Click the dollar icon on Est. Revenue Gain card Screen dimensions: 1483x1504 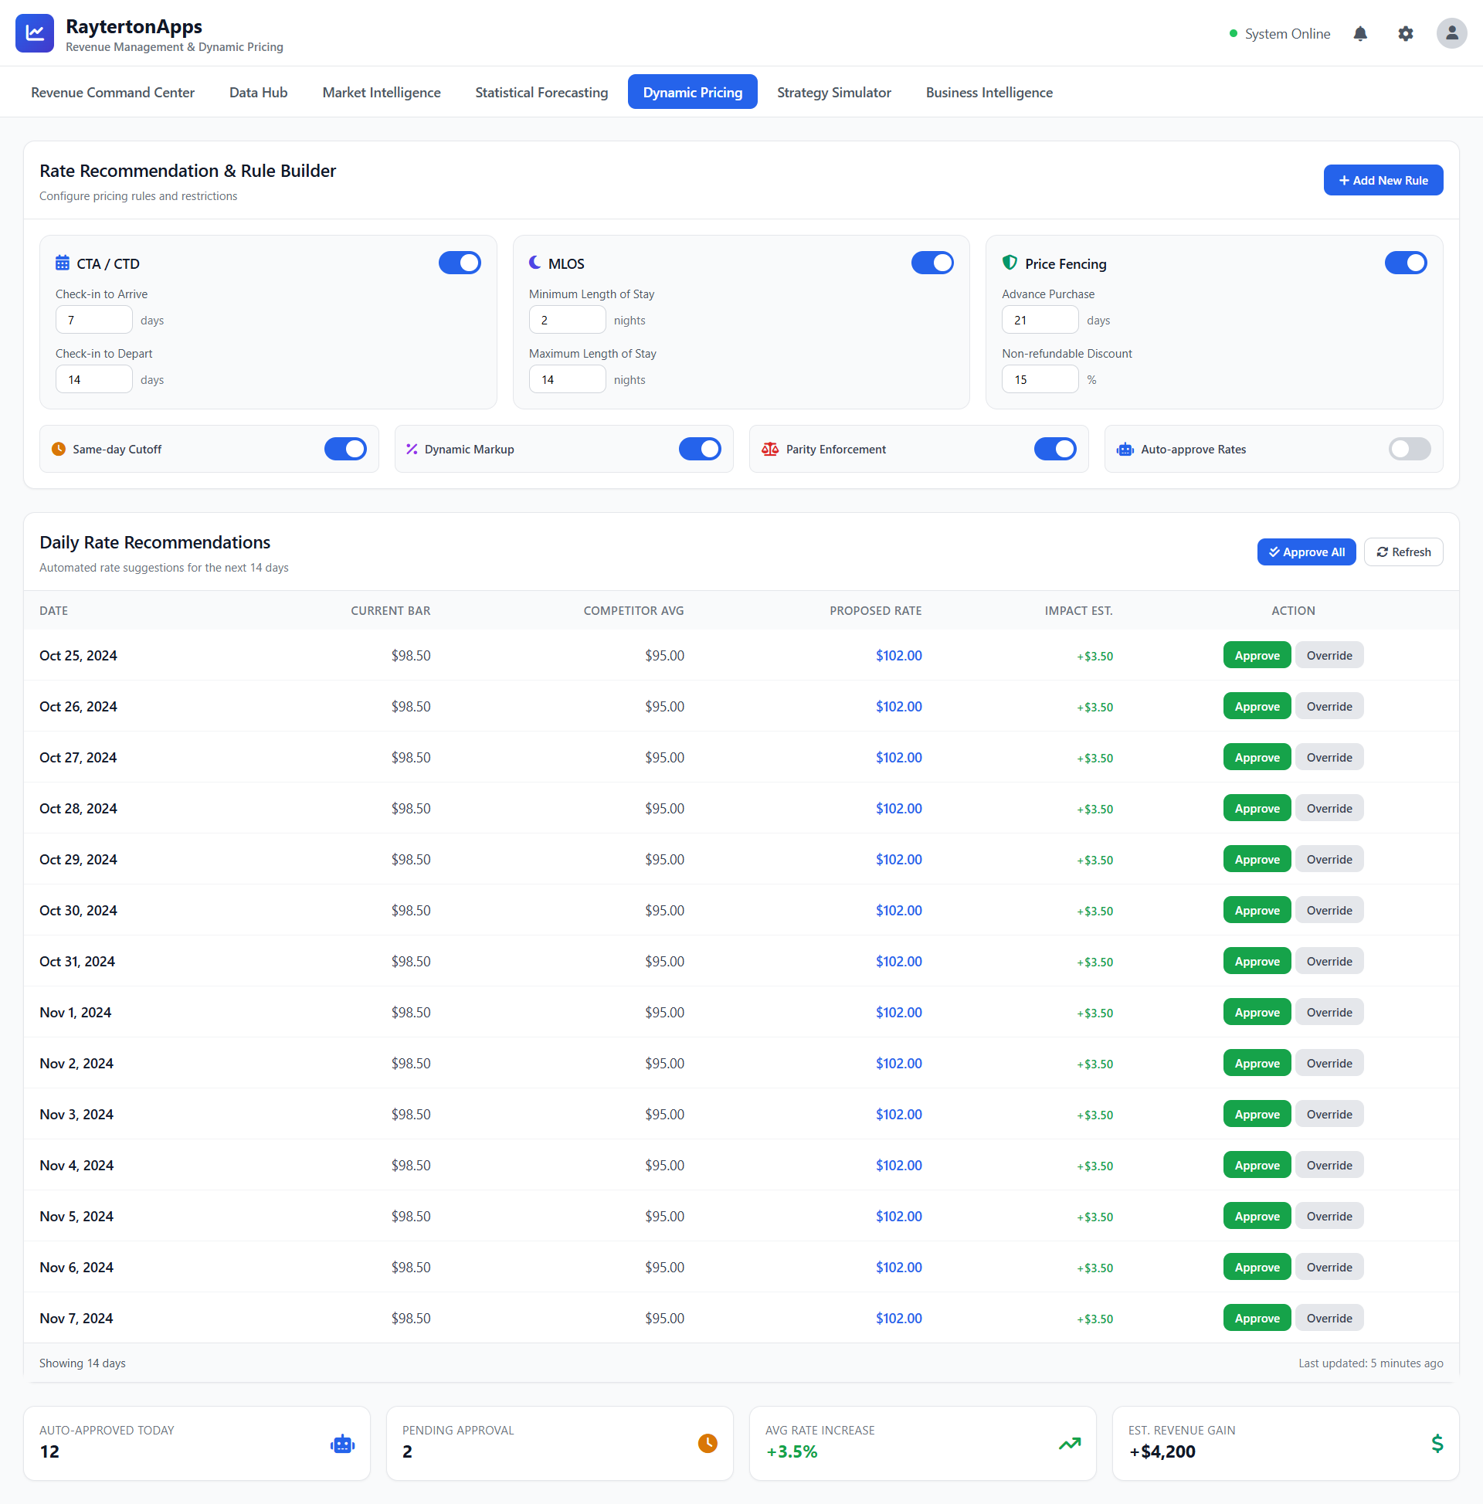point(1437,1443)
